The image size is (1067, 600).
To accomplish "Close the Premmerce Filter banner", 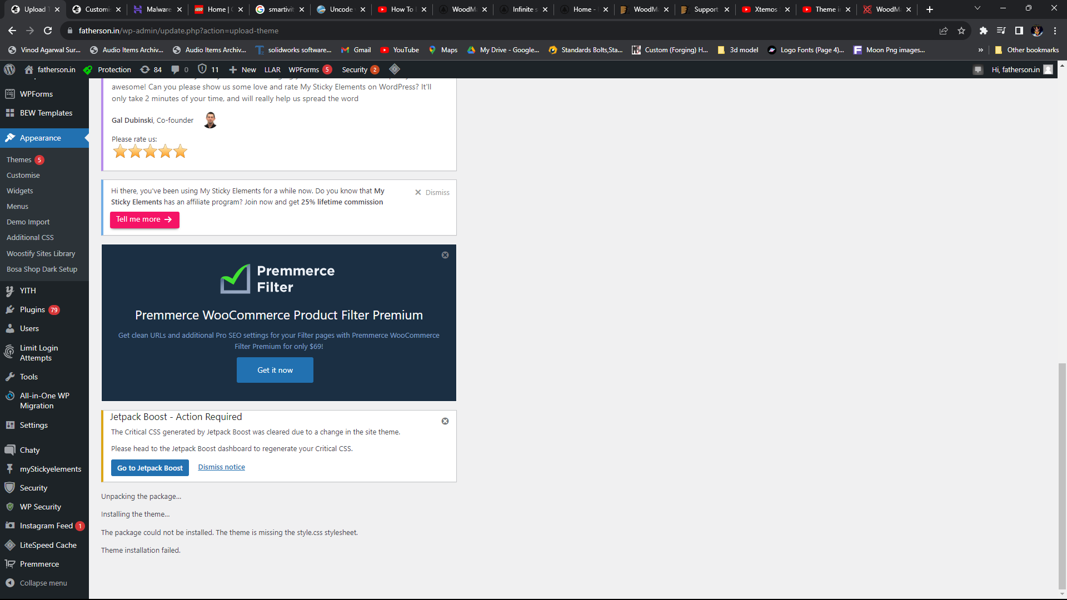I will click(445, 255).
